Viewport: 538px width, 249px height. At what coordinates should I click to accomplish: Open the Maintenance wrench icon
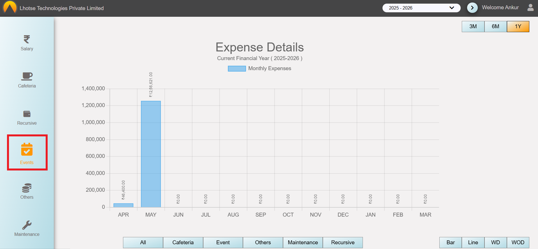click(27, 225)
